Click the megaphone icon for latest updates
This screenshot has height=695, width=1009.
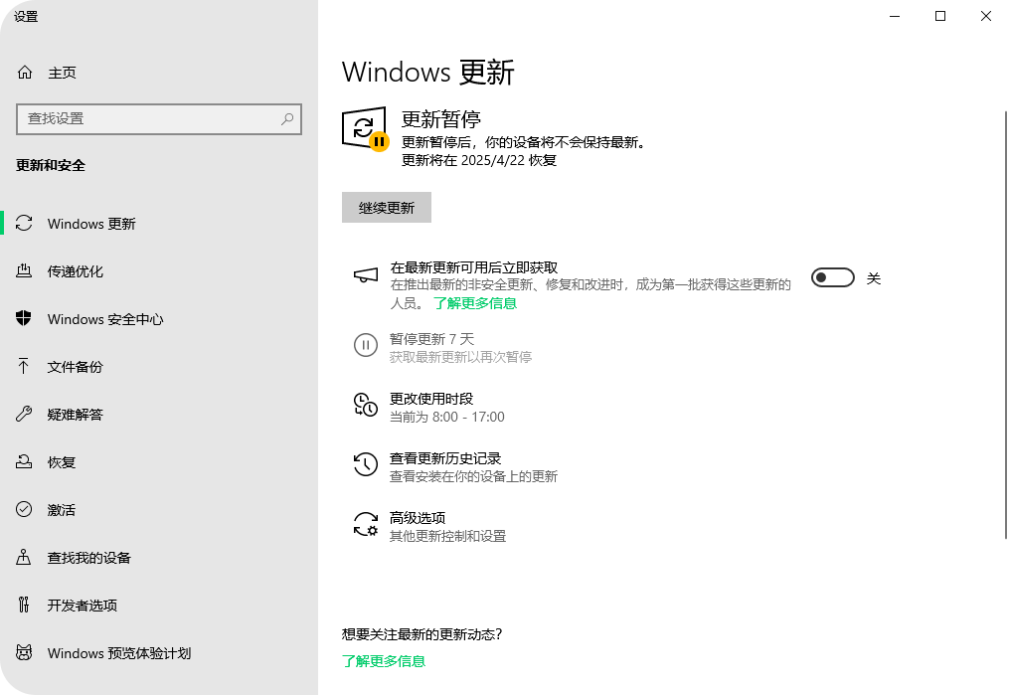click(x=366, y=275)
